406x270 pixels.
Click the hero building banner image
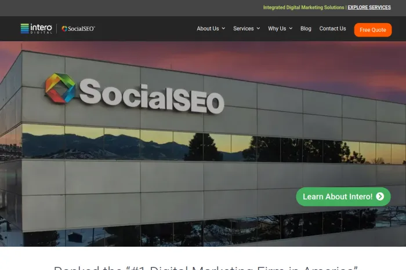click(203, 144)
